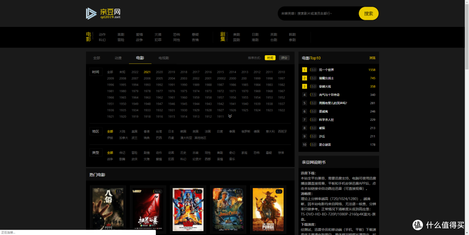Switch to the 动漫 tab

tap(118, 58)
